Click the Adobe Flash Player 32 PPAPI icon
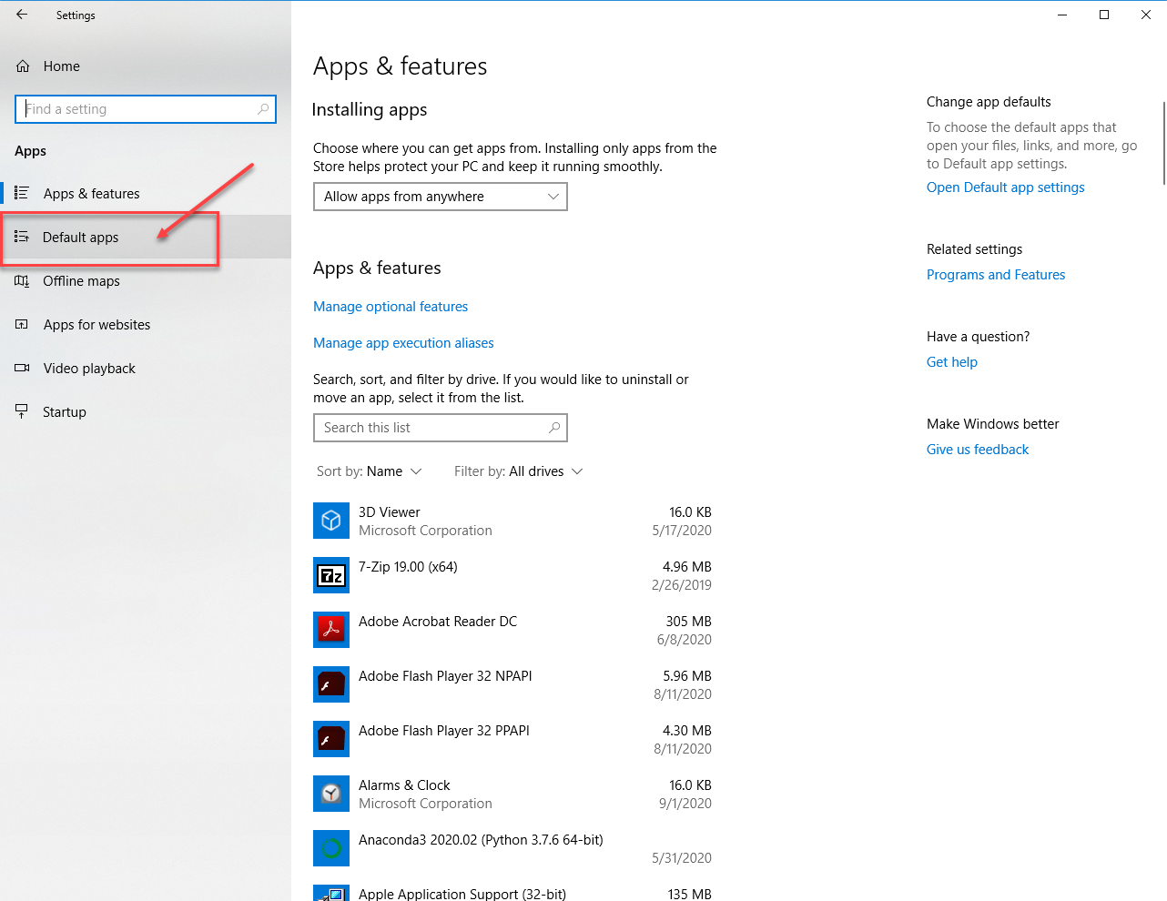 tap(331, 739)
